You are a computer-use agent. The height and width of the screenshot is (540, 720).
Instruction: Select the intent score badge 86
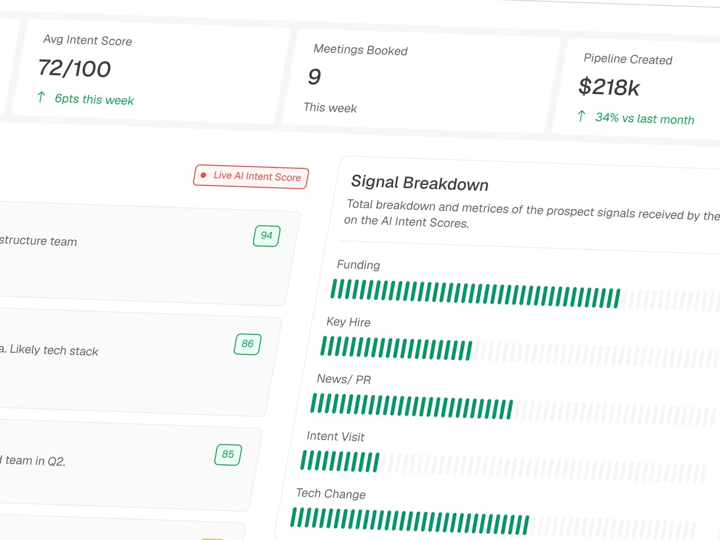pyautogui.click(x=247, y=344)
